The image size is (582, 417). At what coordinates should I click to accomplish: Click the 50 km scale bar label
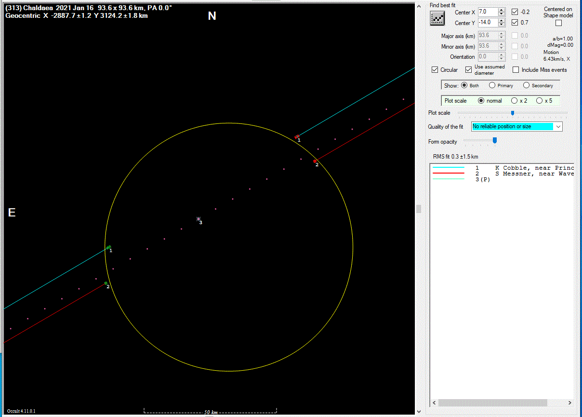211,413
